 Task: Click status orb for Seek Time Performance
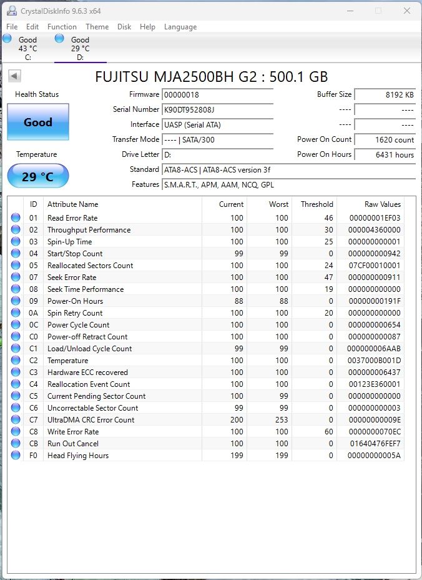(x=16, y=289)
